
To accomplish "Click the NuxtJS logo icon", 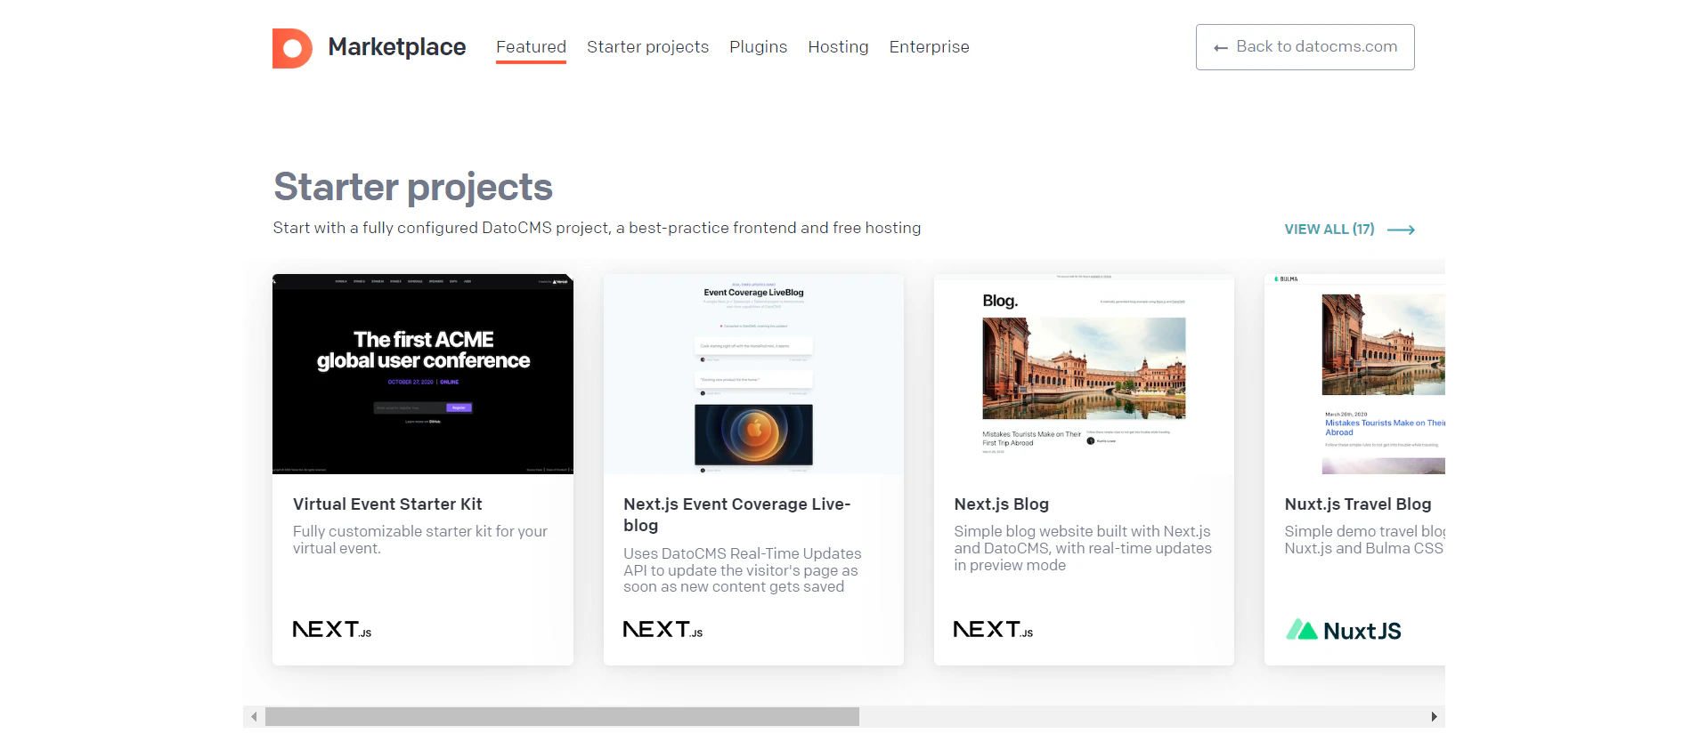I will (x=1344, y=631).
